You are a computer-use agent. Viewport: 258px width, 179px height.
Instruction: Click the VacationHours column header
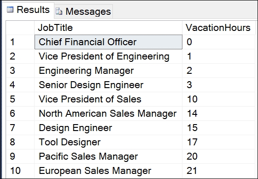pyautogui.click(x=219, y=28)
